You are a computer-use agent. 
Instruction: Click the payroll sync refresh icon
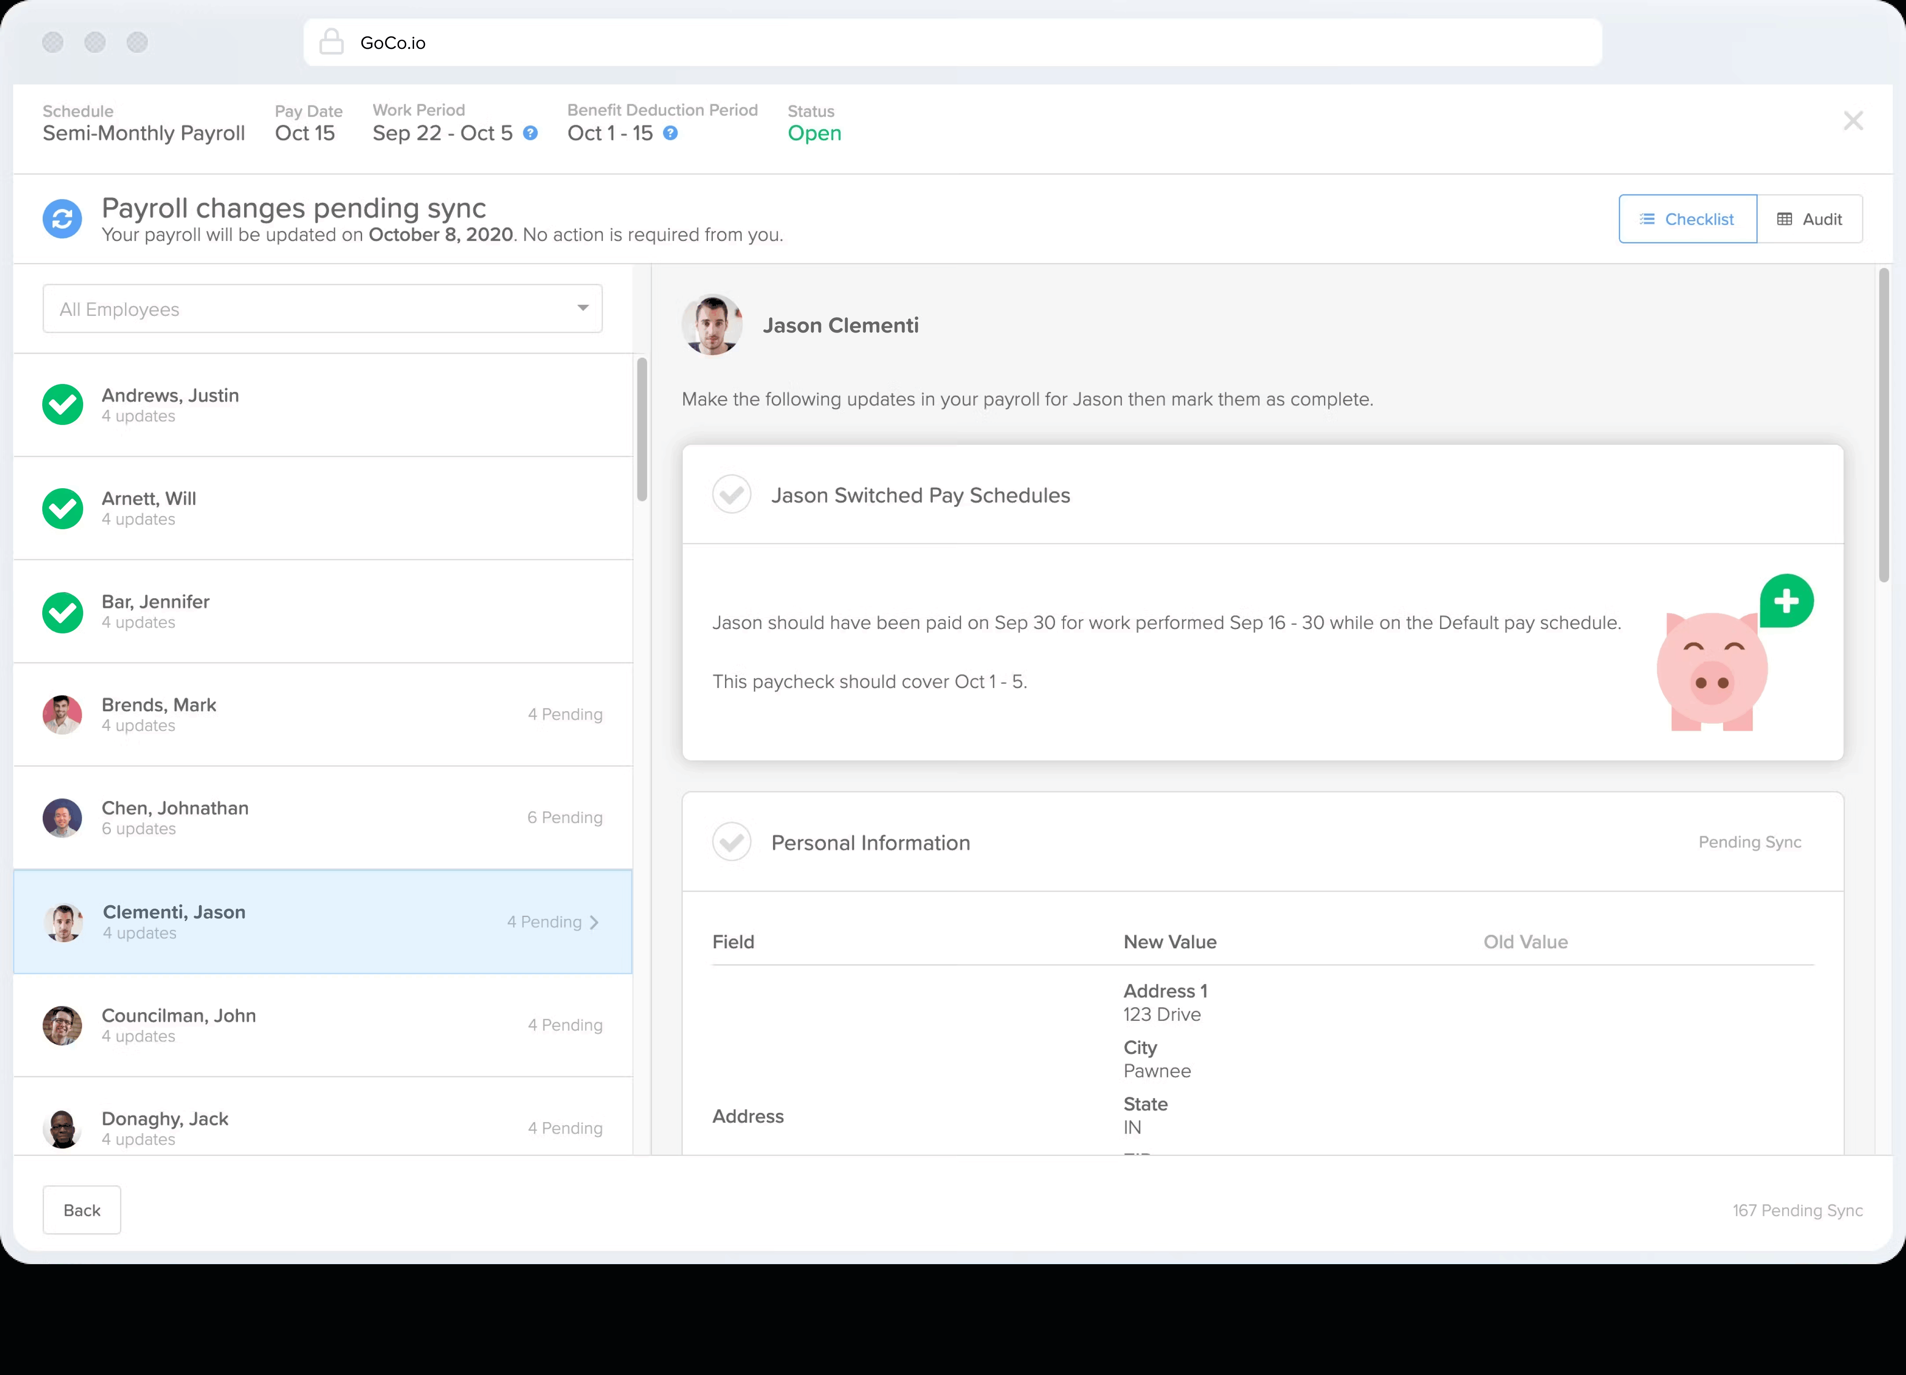pyautogui.click(x=62, y=218)
